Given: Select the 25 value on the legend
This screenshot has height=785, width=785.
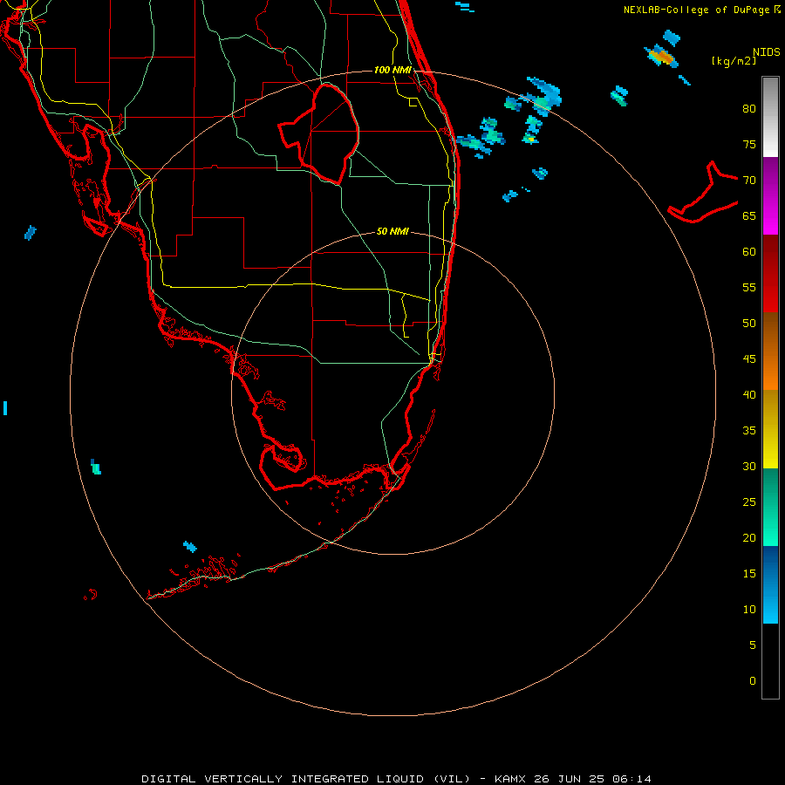Looking at the screenshot, I should click(749, 502).
